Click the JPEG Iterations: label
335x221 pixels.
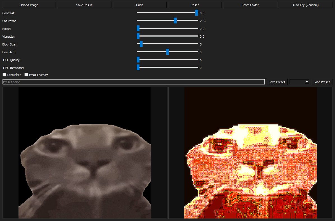[13, 68]
